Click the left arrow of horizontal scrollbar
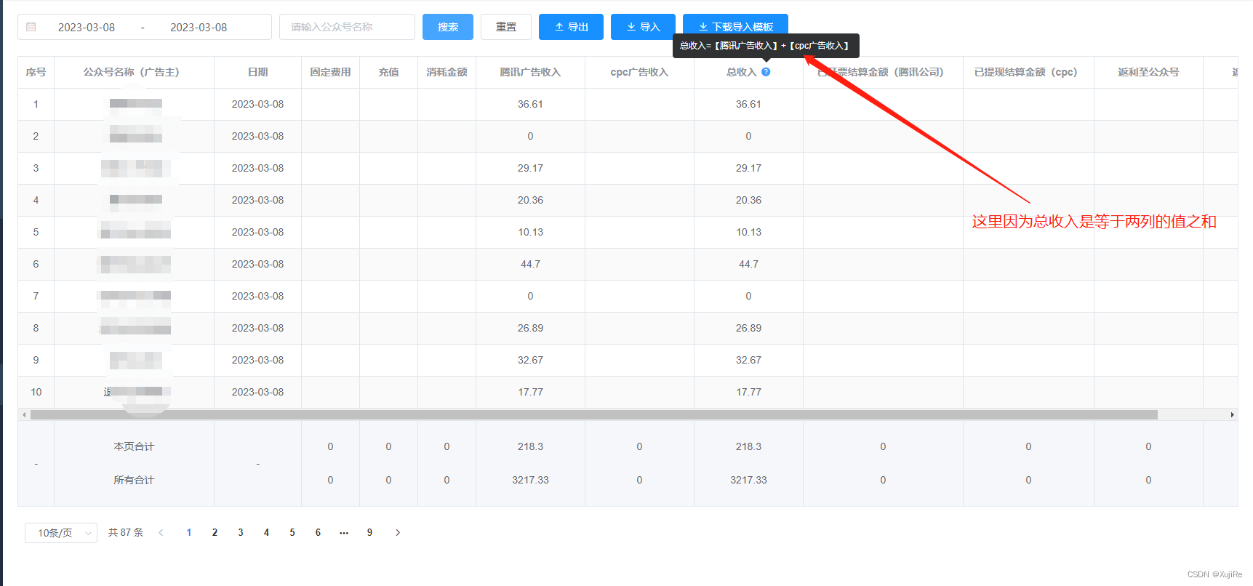 [x=24, y=415]
